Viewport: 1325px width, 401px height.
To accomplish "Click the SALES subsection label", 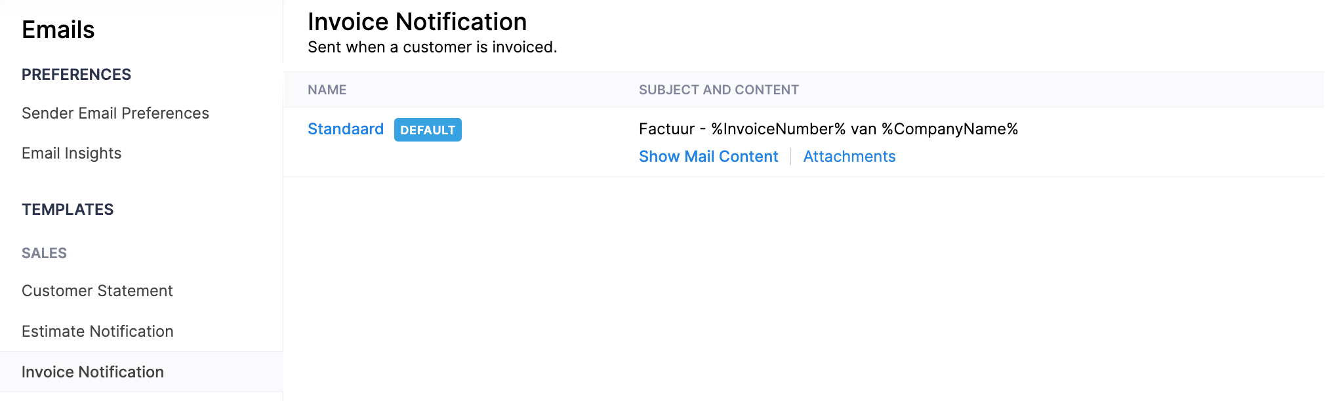I will 44,253.
